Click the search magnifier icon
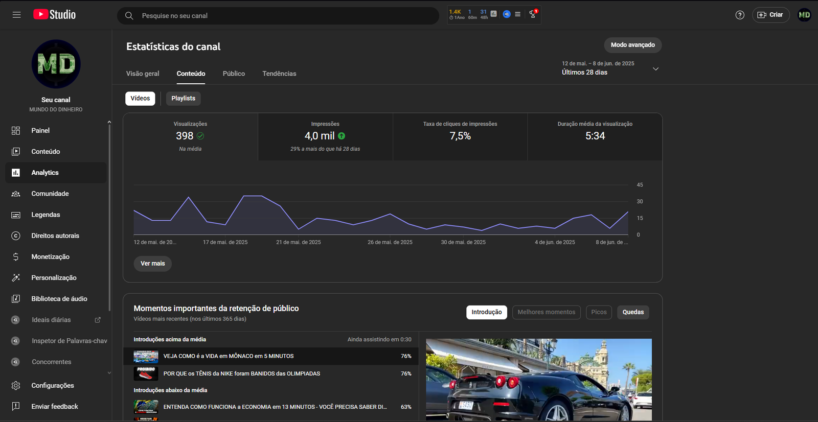The image size is (818, 422). pyautogui.click(x=129, y=16)
